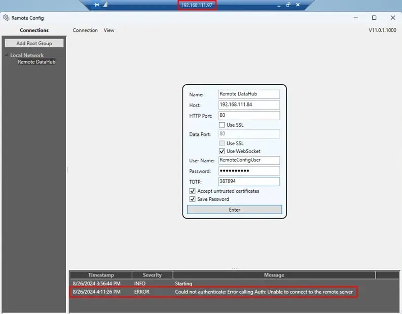Click the Enter button
Viewport: 402px width, 314px height.
pyautogui.click(x=234, y=210)
